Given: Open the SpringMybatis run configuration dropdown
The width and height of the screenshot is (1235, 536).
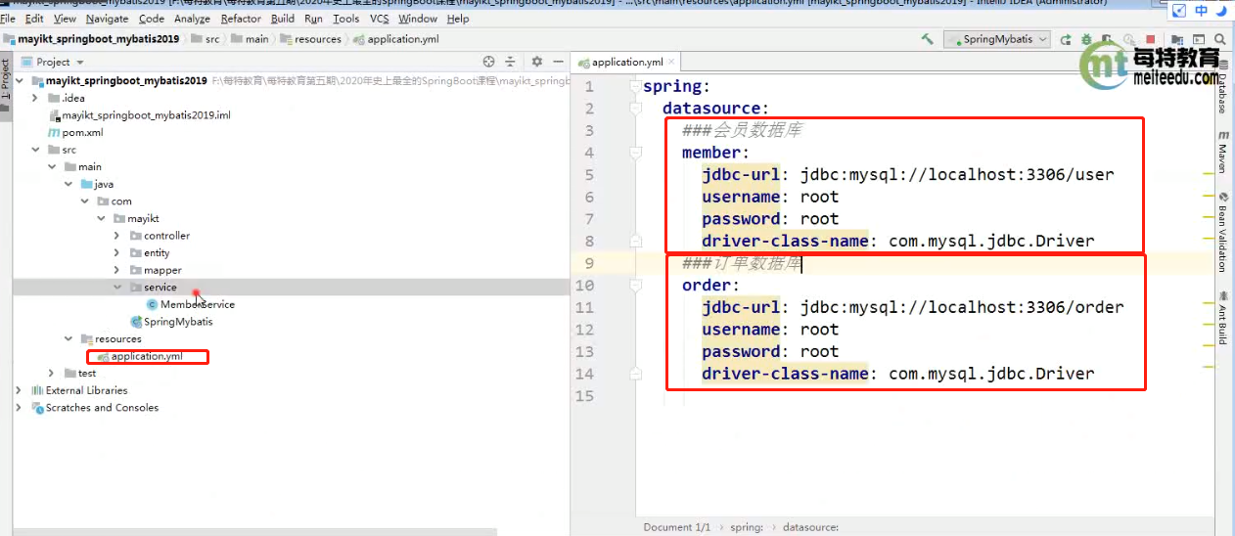Looking at the screenshot, I should coord(997,39).
